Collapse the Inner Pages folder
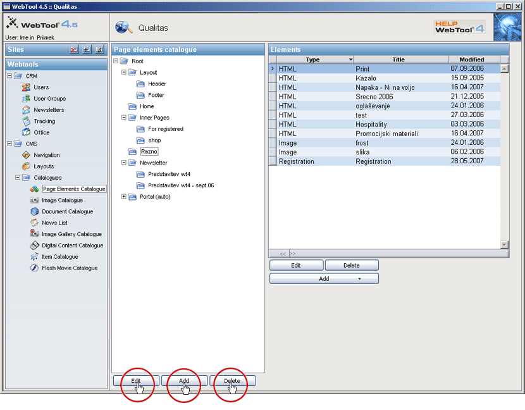Screen dimensions: 525x410 click(x=124, y=118)
